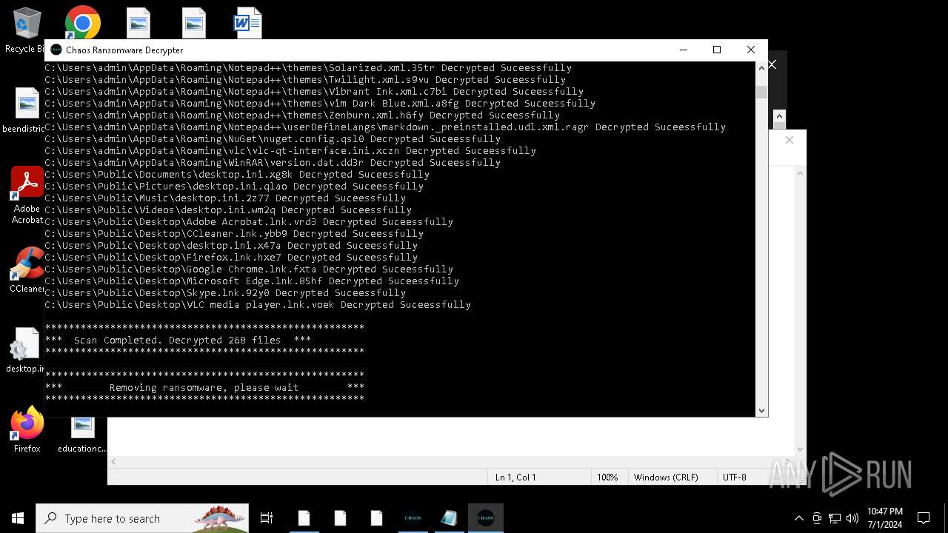The height and width of the screenshot is (533, 948).
Task: Launch Google Chrome from the desktop
Action: coord(82,23)
